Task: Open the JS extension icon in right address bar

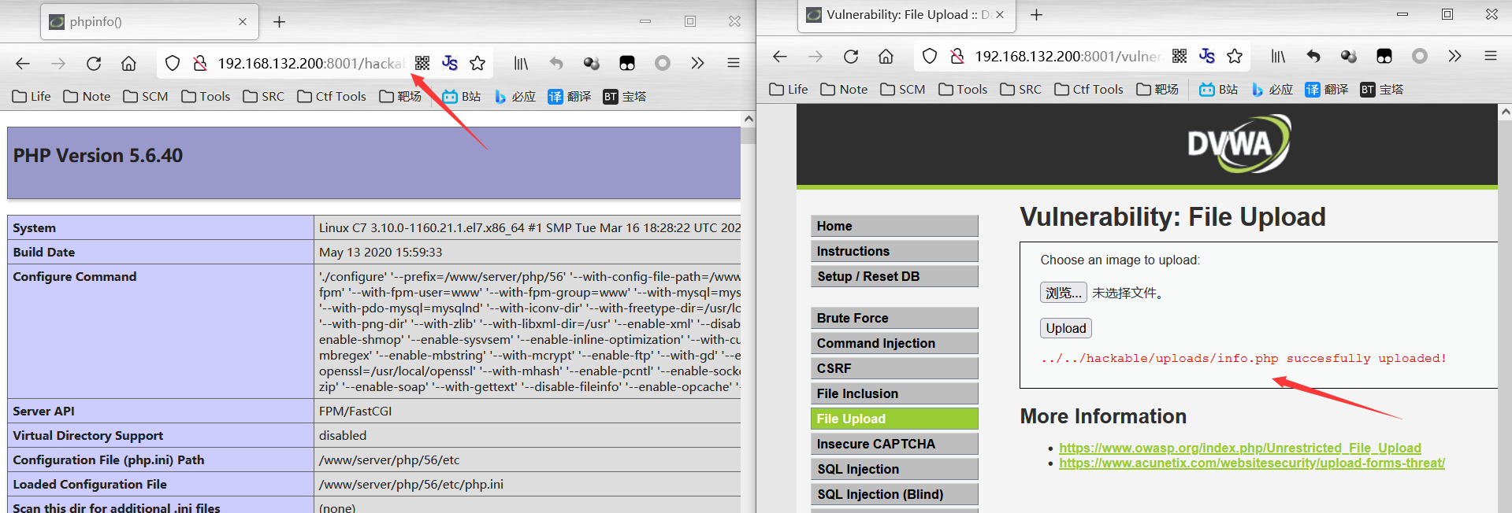Action: (x=1206, y=57)
